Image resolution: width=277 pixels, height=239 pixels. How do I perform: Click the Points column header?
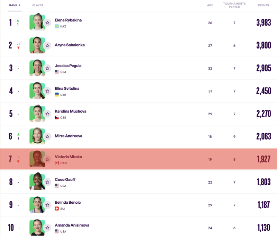click(x=263, y=5)
